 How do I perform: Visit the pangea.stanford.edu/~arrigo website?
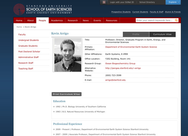pyautogui.click(x=123, y=68)
